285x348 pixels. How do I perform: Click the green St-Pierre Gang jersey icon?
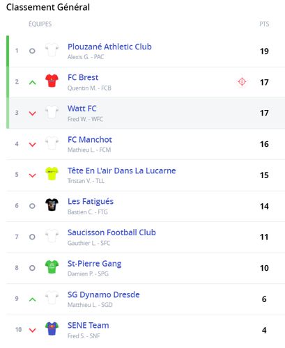tap(52, 267)
